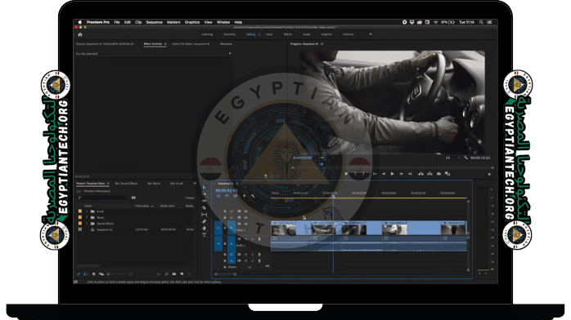This screenshot has height=320, width=571.
Task: Expand the Music bin
Action: coord(87,218)
